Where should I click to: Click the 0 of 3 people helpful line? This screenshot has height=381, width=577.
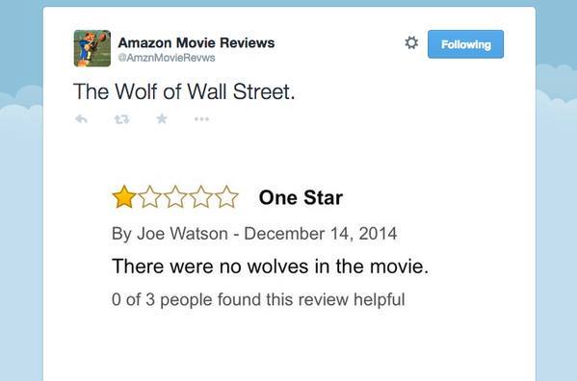(x=258, y=299)
